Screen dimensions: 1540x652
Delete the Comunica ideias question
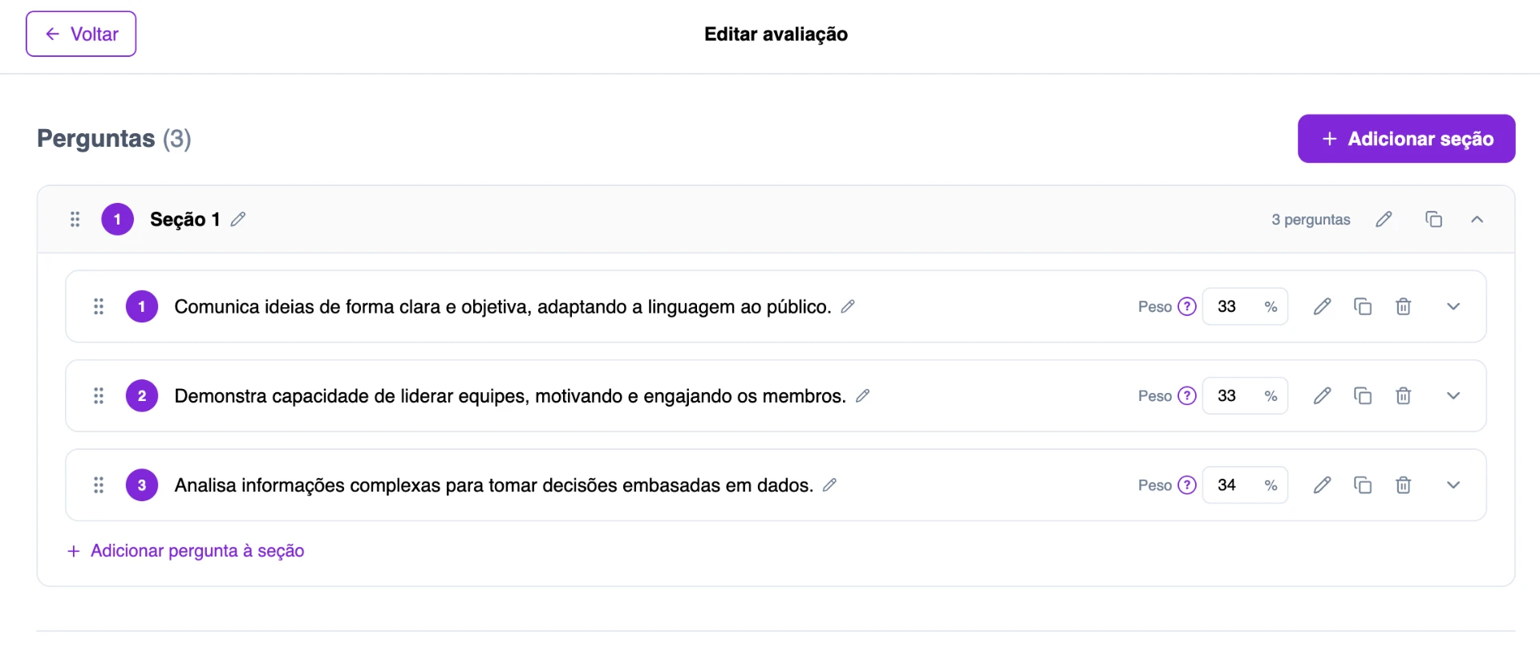(1403, 306)
